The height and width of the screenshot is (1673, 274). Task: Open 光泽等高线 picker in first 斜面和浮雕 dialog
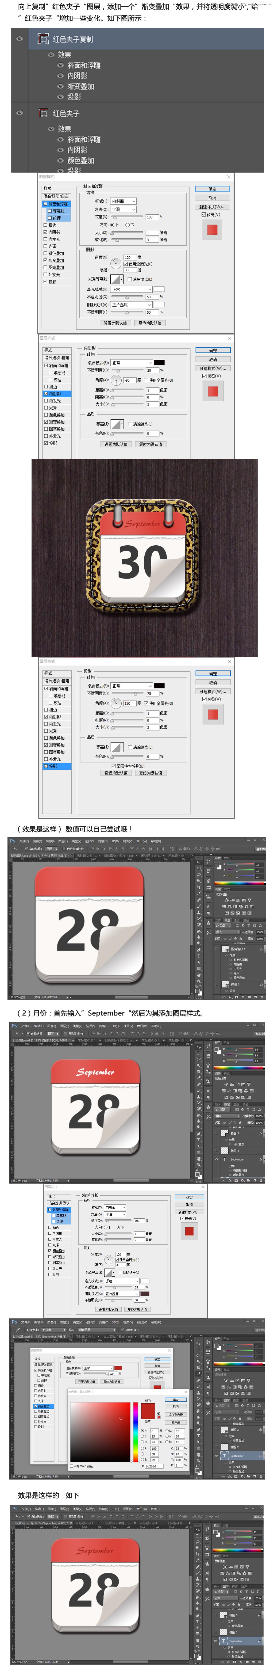pyautogui.click(x=117, y=279)
